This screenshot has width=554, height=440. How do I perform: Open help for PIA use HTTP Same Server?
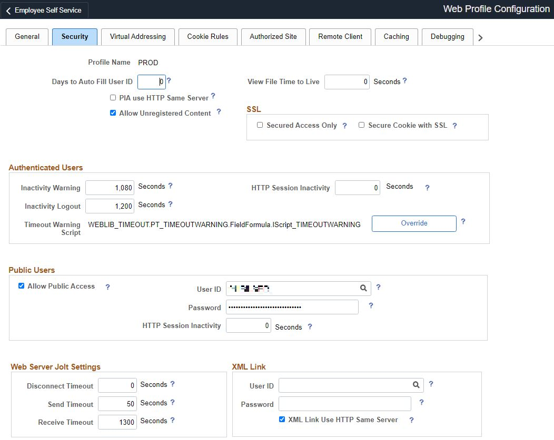(x=213, y=96)
